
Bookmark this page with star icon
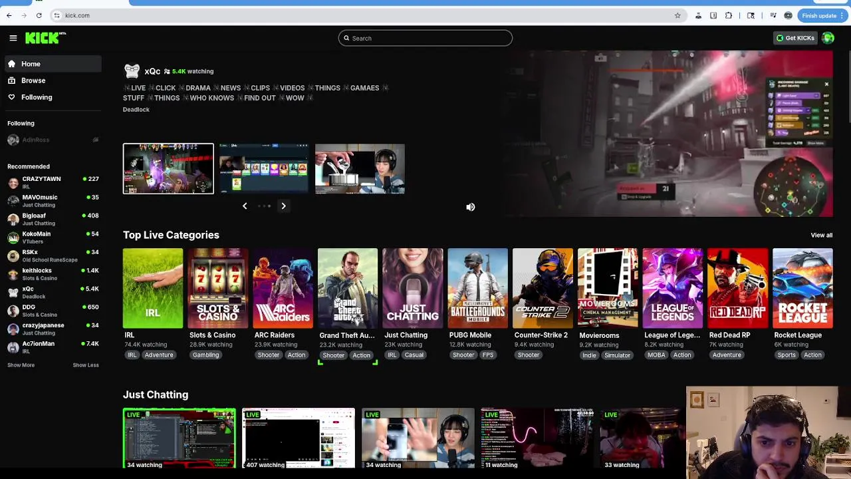pyautogui.click(x=677, y=15)
